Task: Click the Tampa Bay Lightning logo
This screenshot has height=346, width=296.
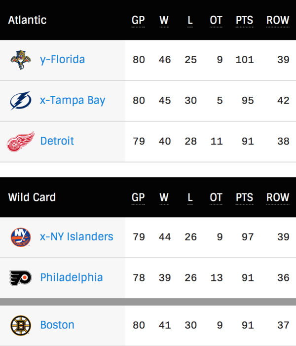Action: coord(21,100)
